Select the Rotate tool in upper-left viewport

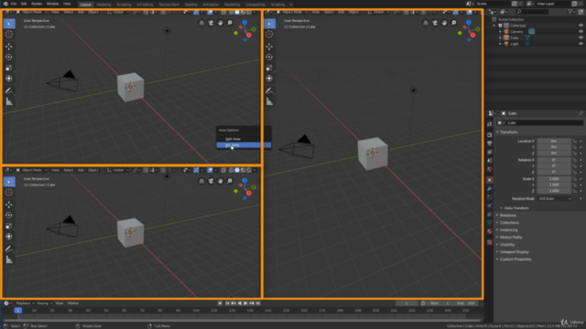click(9, 57)
